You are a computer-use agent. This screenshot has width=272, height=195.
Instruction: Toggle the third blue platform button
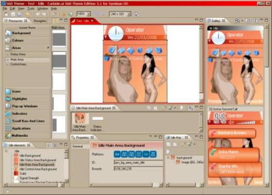(131, 154)
